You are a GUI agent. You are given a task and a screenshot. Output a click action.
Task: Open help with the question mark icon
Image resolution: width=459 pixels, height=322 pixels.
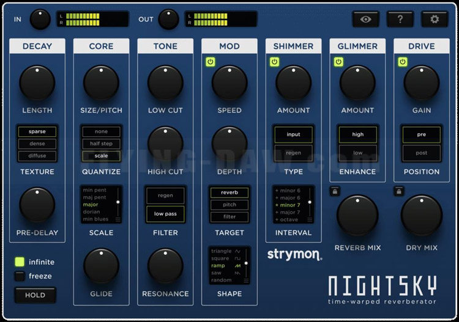pos(400,20)
